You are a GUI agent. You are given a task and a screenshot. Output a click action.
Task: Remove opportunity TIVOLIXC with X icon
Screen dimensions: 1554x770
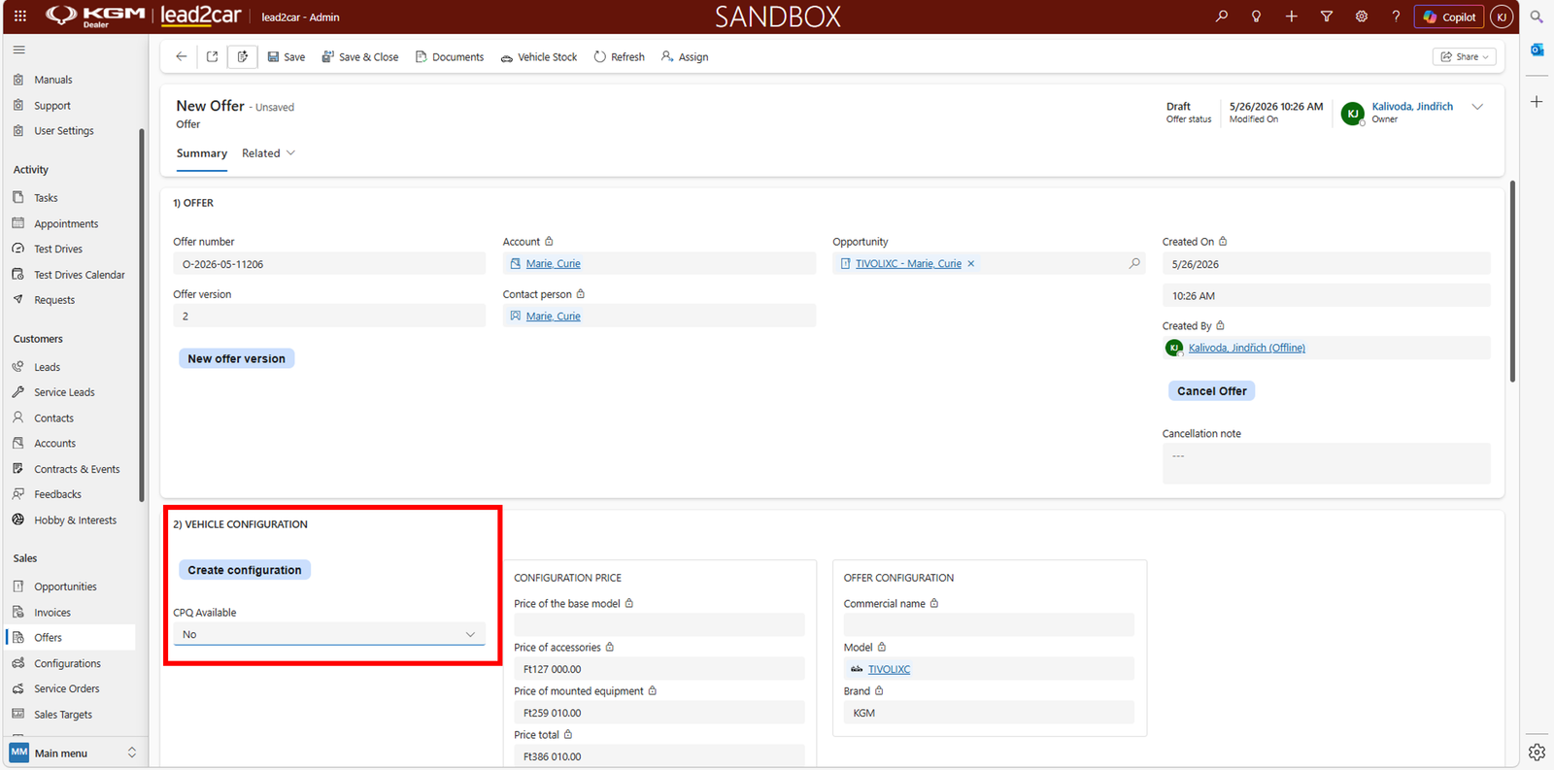(x=970, y=264)
